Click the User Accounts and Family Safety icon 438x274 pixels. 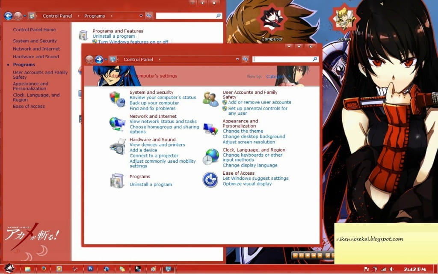pyautogui.click(x=210, y=99)
